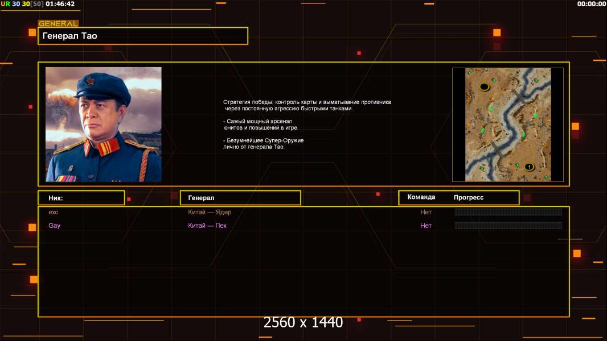This screenshot has width=607, height=341.
Task: Click the loading progress bar for Gay
Action: tap(508, 225)
